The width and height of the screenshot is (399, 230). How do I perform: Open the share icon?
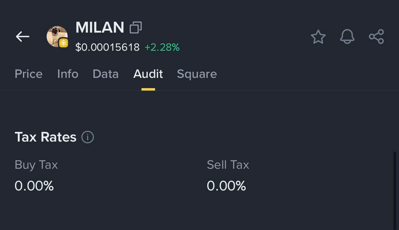point(376,37)
